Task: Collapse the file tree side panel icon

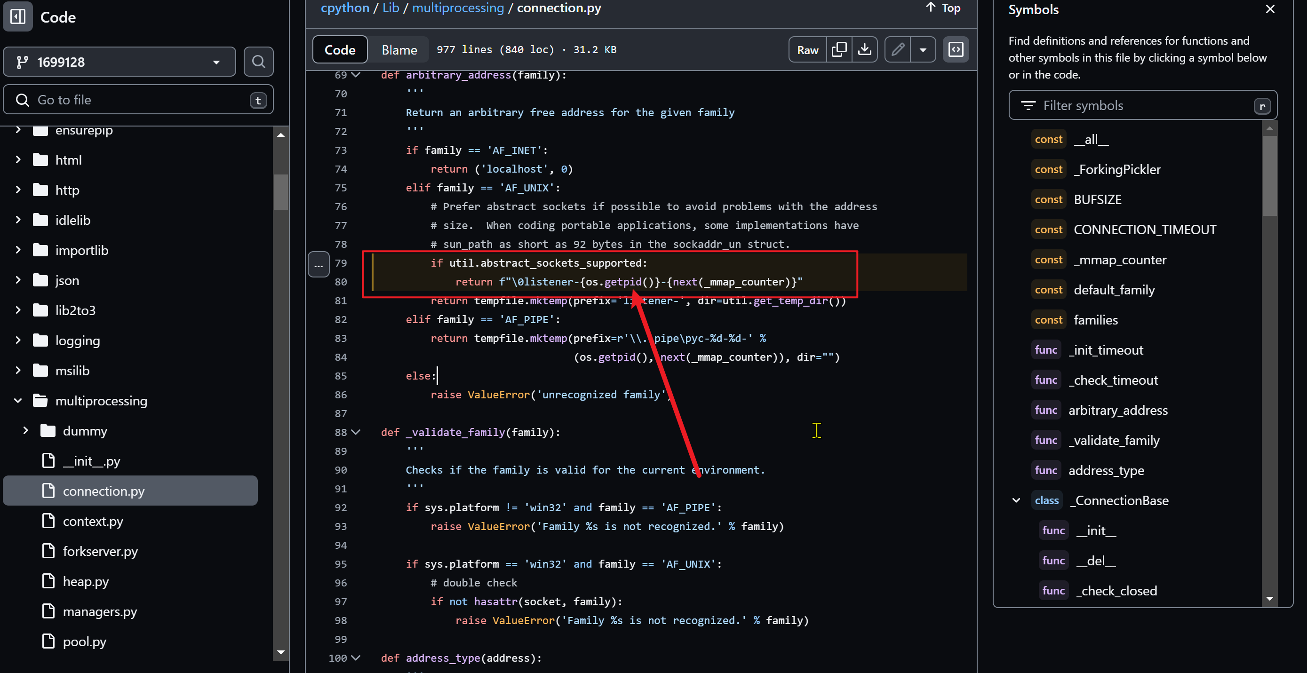Action: coord(18,17)
